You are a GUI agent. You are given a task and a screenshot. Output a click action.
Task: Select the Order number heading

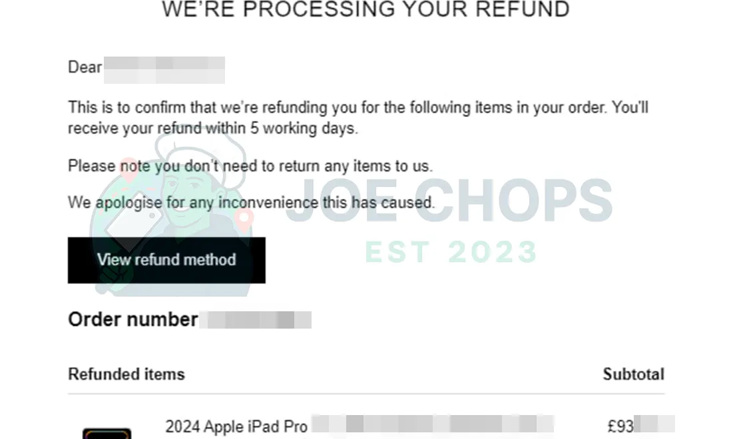coord(132,319)
